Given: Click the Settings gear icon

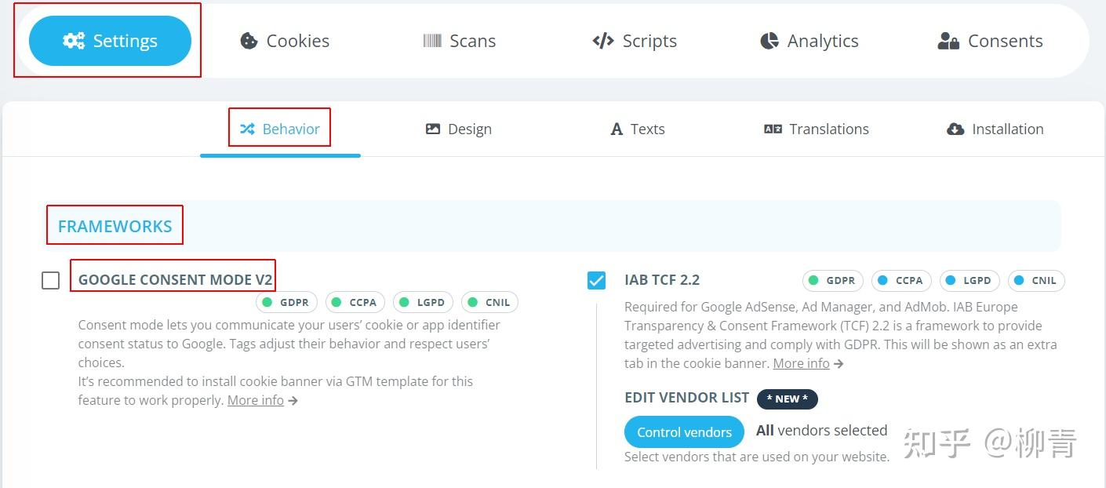Looking at the screenshot, I should click(73, 40).
